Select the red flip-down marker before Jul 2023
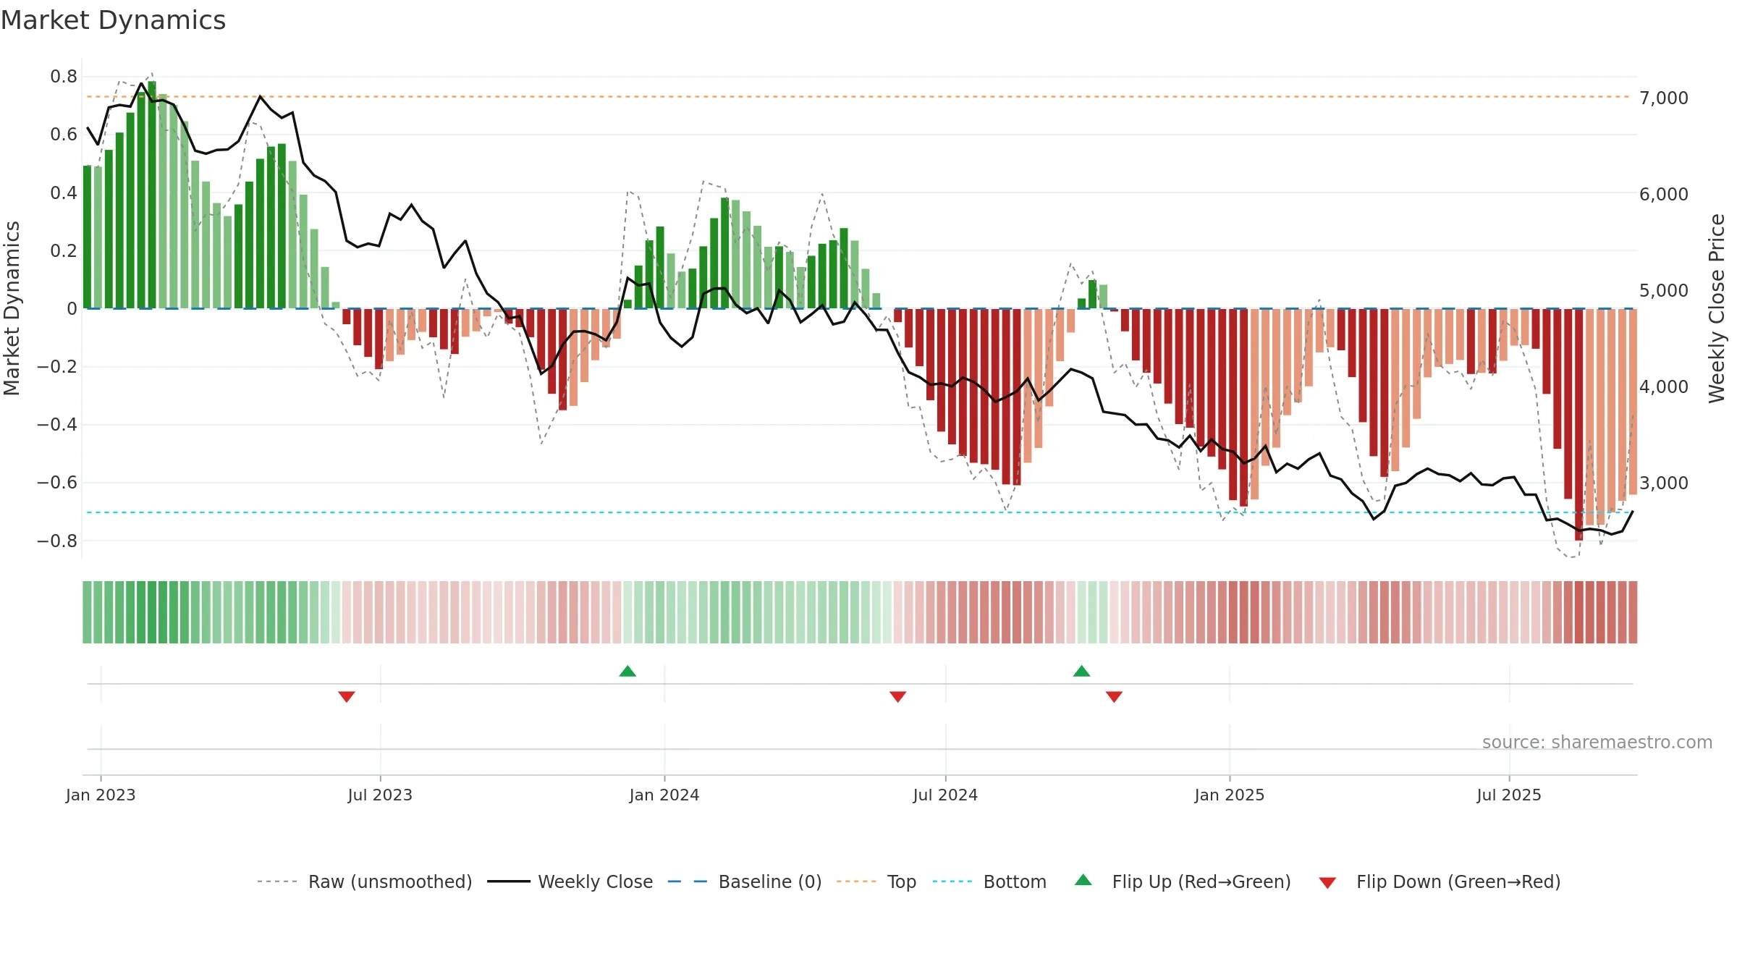The image size is (1737, 977). pos(347,696)
